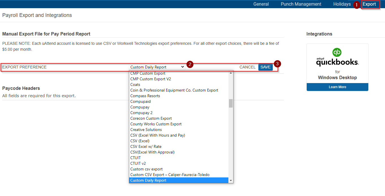Image resolution: width=385 pixels, height=196 pixels.
Task: Select CSV(Excel With Approval) export preference
Action: (x=152, y=152)
